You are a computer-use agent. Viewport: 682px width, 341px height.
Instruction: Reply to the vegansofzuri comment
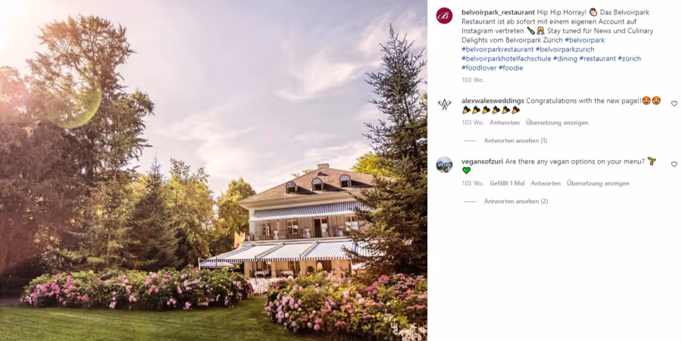click(546, 183)
